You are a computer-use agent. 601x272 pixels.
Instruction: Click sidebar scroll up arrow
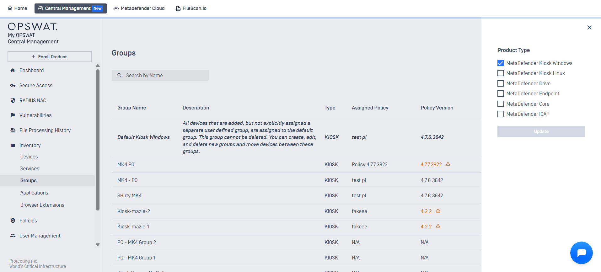coord(98,66)
